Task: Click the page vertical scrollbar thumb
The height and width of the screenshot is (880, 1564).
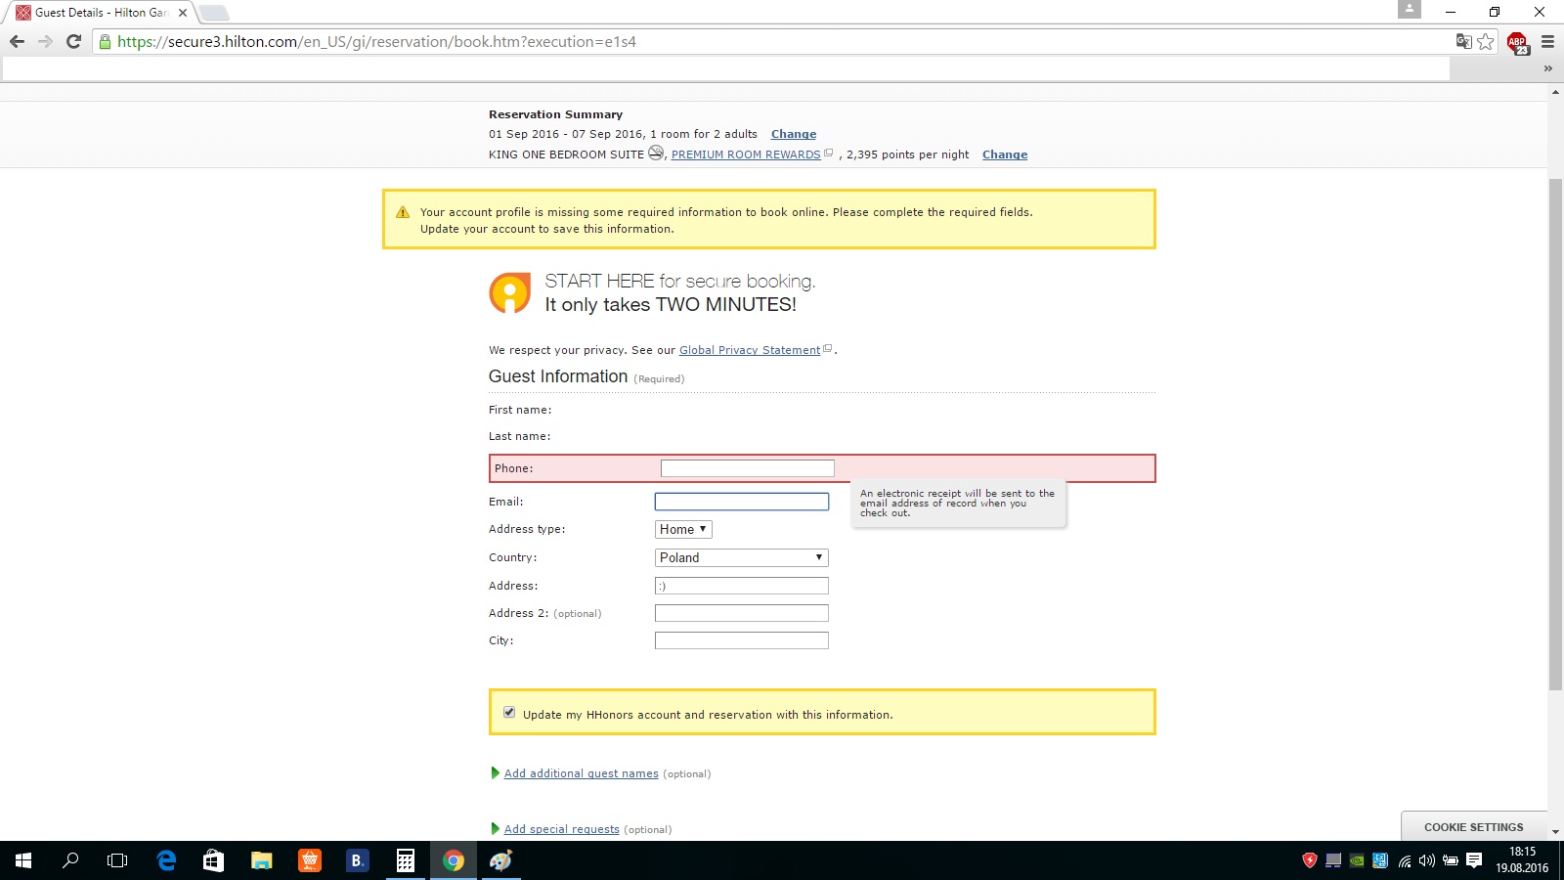Action: (1555, 435)
